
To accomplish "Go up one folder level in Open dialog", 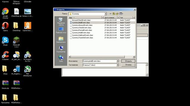I will pos(114,14).
